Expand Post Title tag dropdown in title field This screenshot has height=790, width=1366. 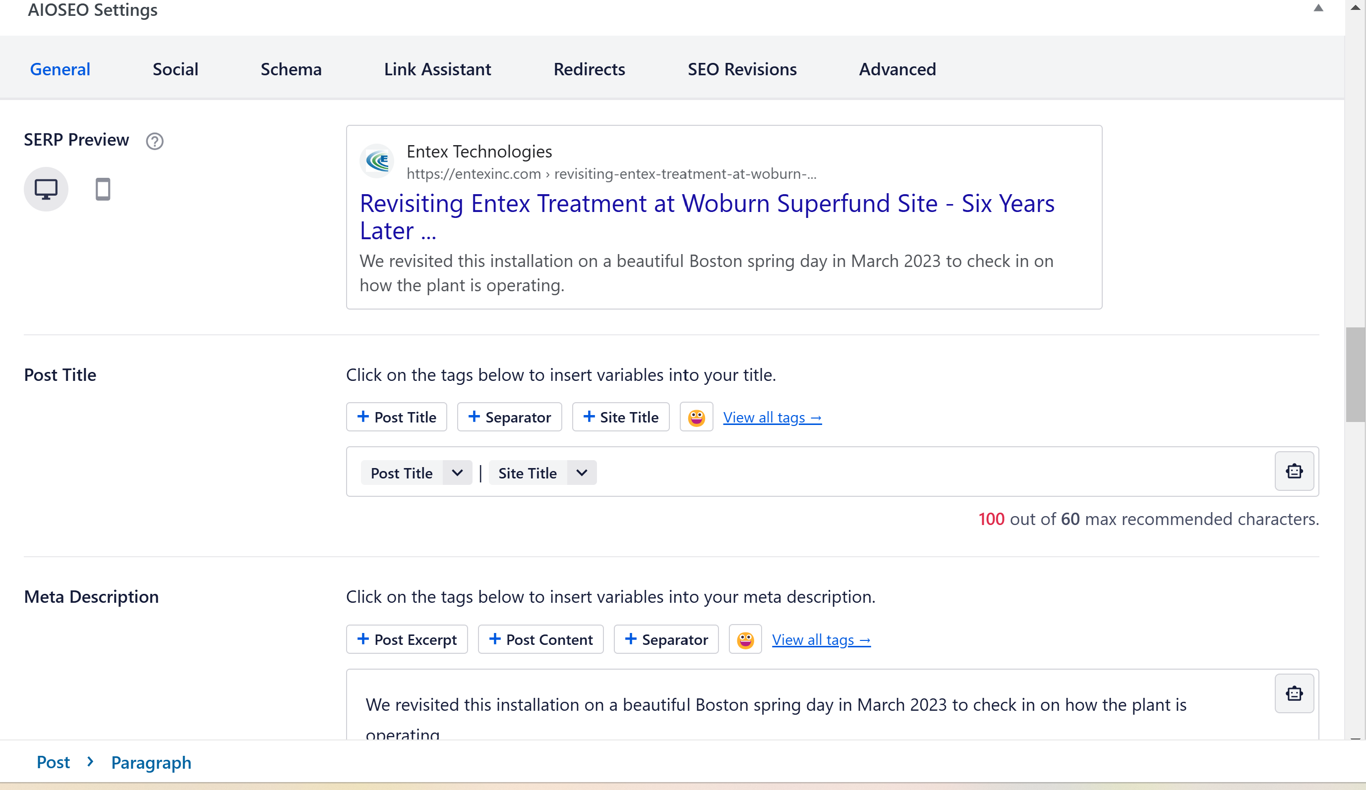[457, 473]
